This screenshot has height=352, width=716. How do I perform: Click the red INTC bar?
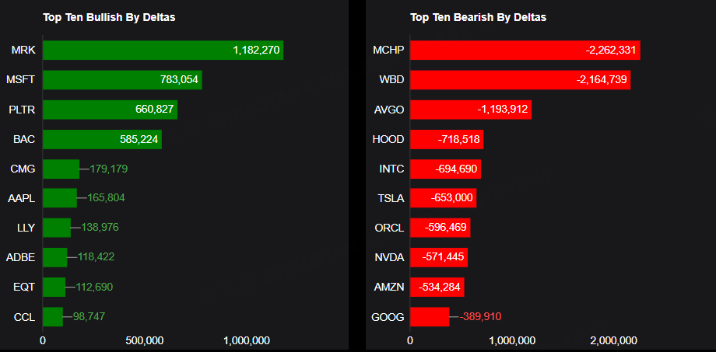pos(445,169)
